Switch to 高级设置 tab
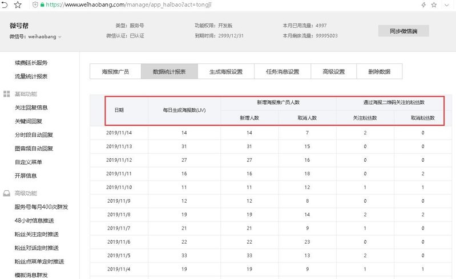This screenshot has height=279, width=456. pos(333,71)
